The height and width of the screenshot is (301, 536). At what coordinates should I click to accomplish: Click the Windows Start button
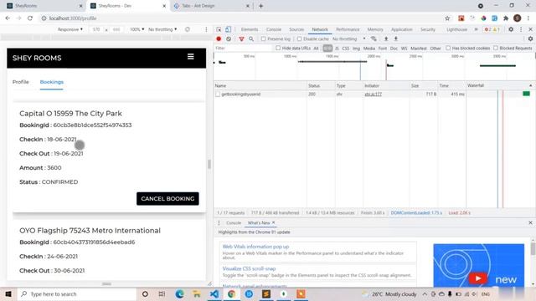[8, 293]
